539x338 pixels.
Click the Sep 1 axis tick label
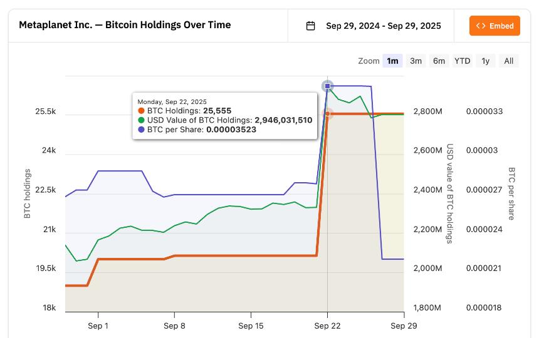tap(98, 326)
